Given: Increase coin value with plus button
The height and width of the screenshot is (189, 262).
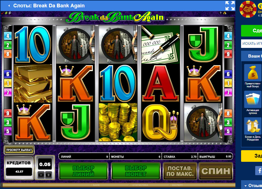Looking at the screenshot, I should pyautogui.click(x=49, y=175).
